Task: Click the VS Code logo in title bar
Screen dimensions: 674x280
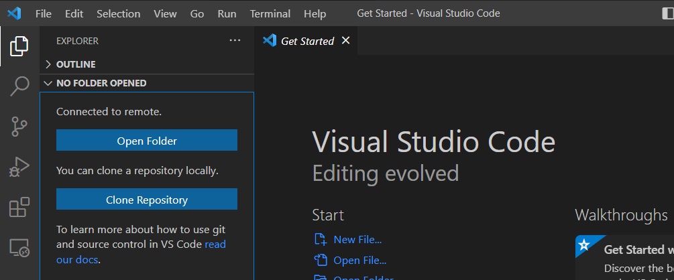Action: pos(14,13)
